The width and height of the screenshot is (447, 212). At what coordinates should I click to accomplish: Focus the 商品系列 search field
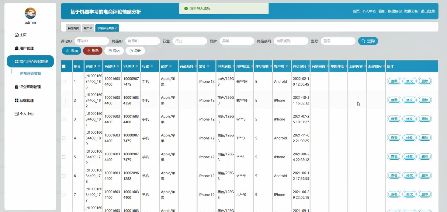click(291, 41)
